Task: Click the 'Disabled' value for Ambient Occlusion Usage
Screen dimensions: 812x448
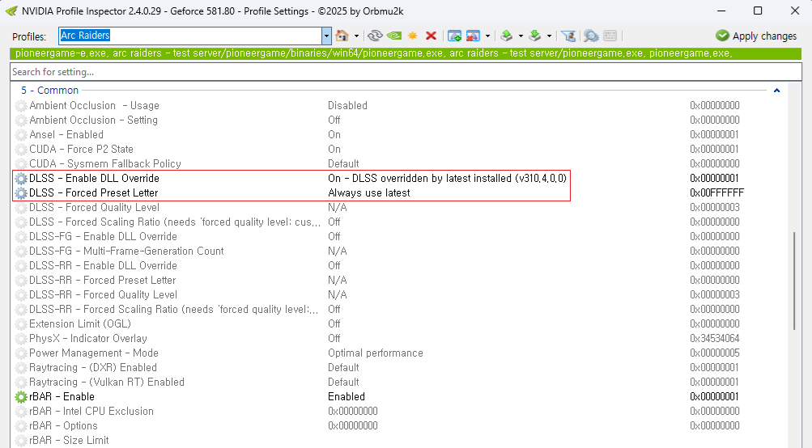Action: [x=347, y=106]
